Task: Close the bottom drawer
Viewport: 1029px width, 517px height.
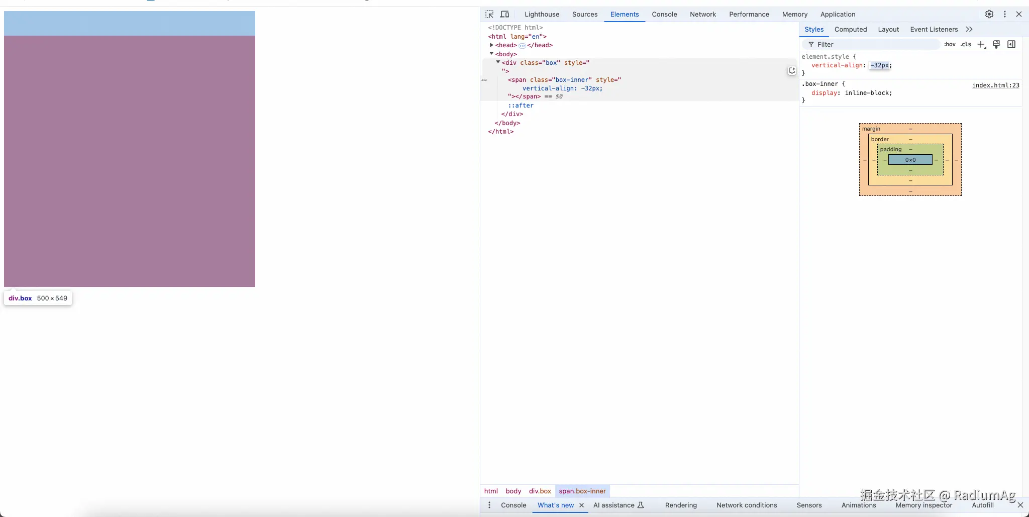Action: coord(1020,505)
